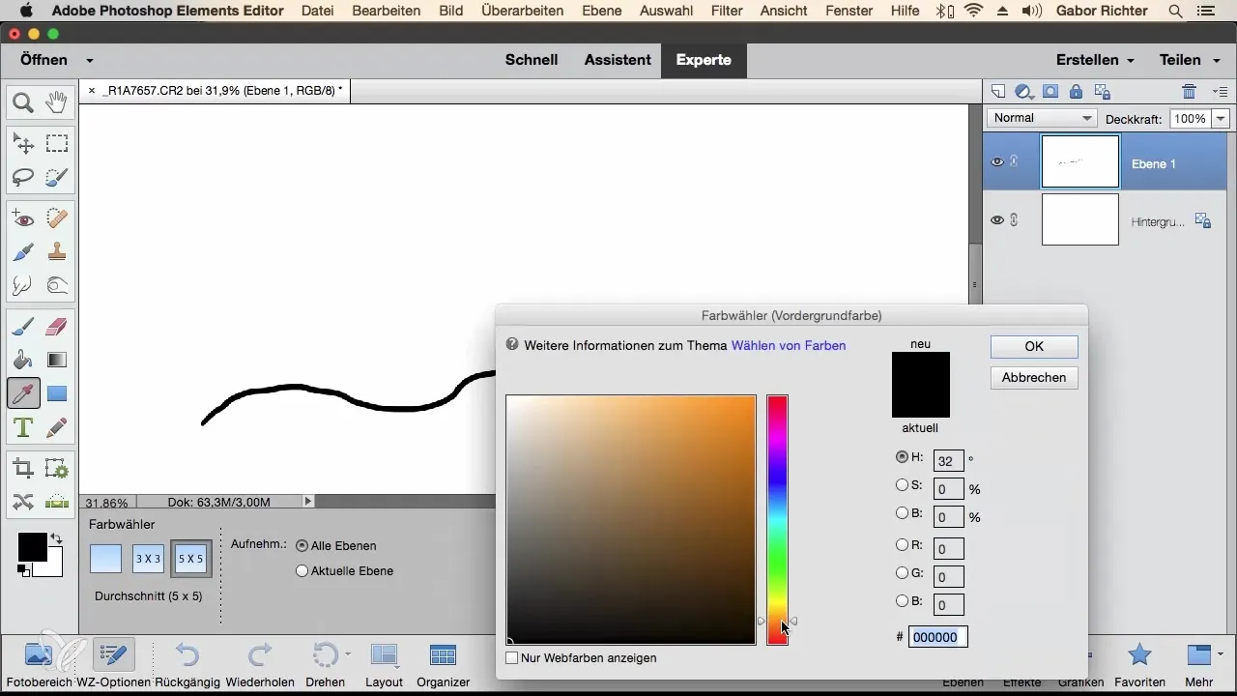The width and height of the screenshot is (1237, 696).
Task: Delete layer with the trash icon
Action: (1189, 91)
